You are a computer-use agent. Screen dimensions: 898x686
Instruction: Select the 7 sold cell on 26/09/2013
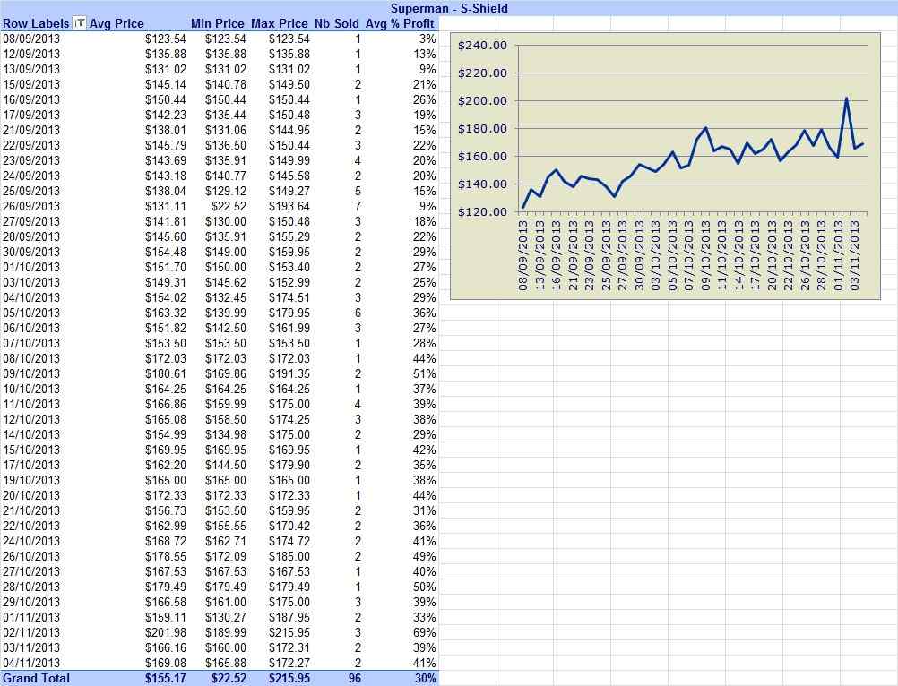click(358, 206)
